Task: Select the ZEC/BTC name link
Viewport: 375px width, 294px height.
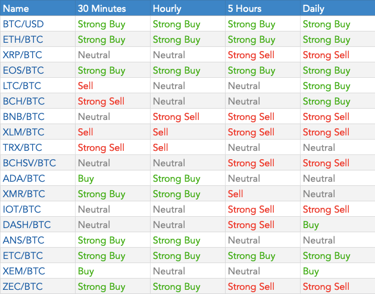Action: click(23, 286)
